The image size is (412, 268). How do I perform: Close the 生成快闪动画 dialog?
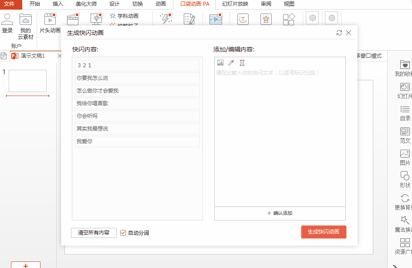(348, 33)
